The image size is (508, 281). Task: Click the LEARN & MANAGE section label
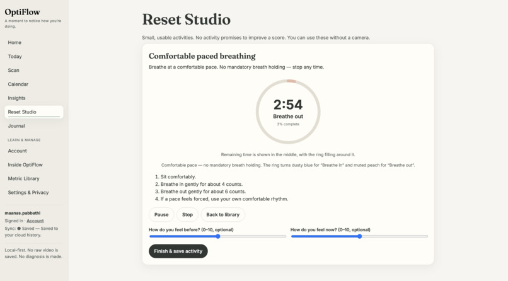[x=25, y=140]
